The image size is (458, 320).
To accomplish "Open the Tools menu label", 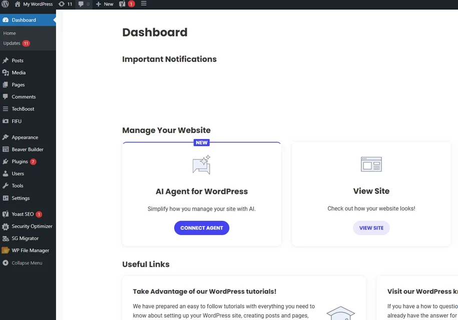I will click(x=18, y=185).
